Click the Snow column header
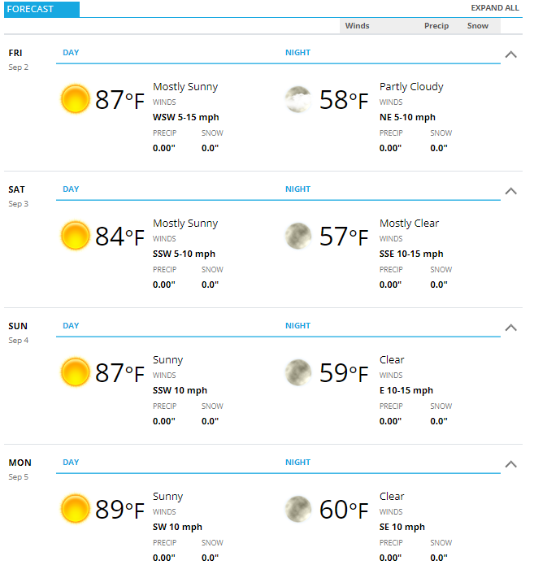The width and height of the screenshot is (534, 578). tap(478, 26)
